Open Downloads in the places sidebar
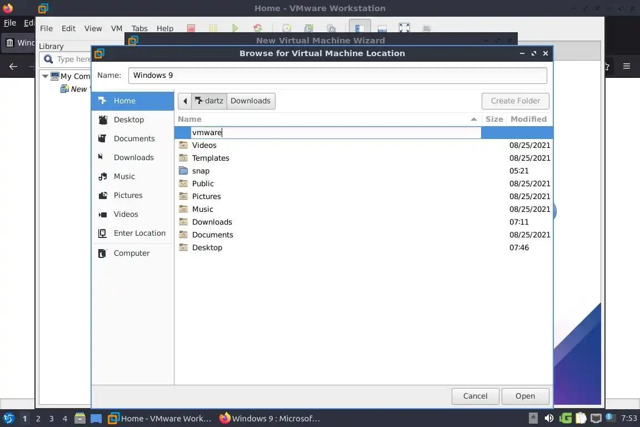The width and height of the screenshot is (640, 427). (133, 157)
